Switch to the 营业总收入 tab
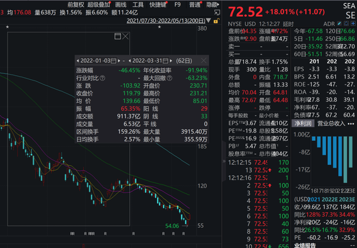 coord(331,123)
